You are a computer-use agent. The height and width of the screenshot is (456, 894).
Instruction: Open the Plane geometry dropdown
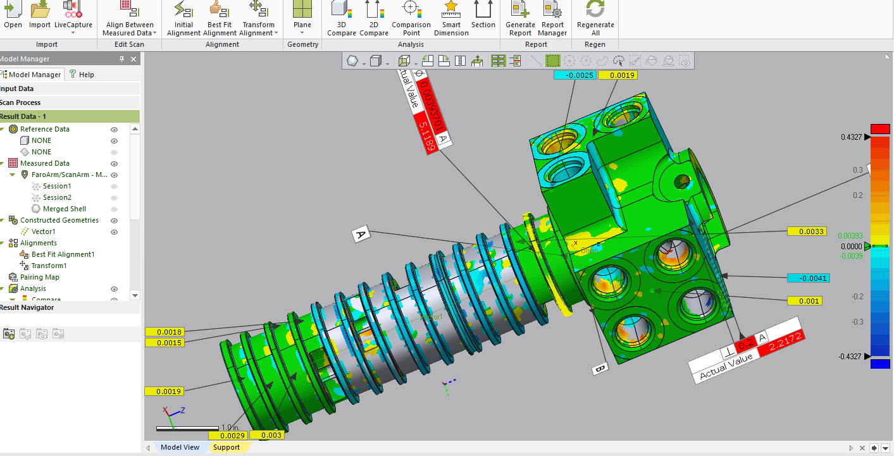pyautogui.click(x=302, y=33)
